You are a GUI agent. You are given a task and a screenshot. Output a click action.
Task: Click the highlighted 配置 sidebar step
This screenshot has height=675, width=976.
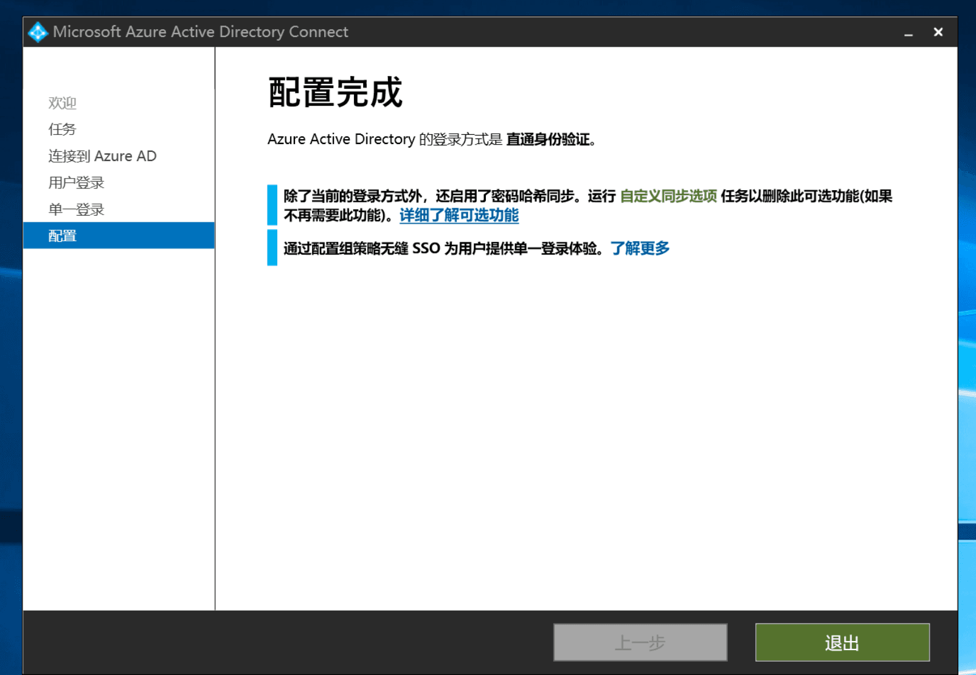(x=62, y=236)
